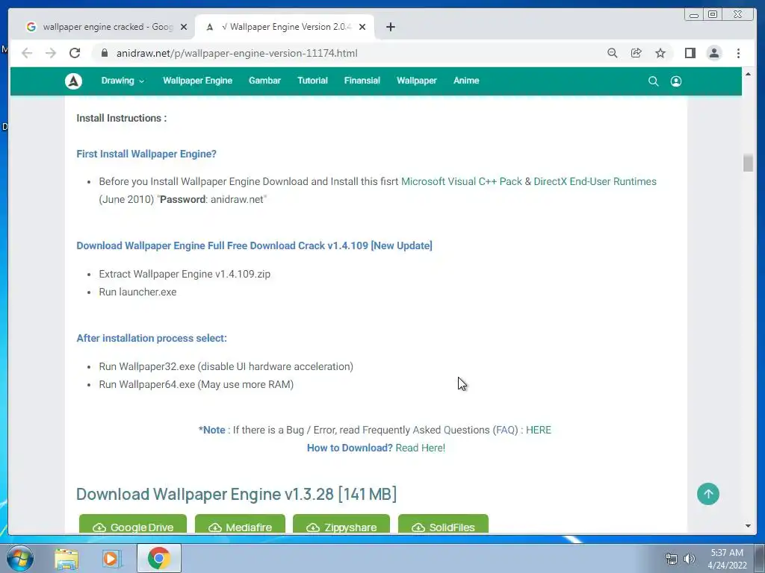Toggle the Chrome side panel icon

[x=690, y=53]
